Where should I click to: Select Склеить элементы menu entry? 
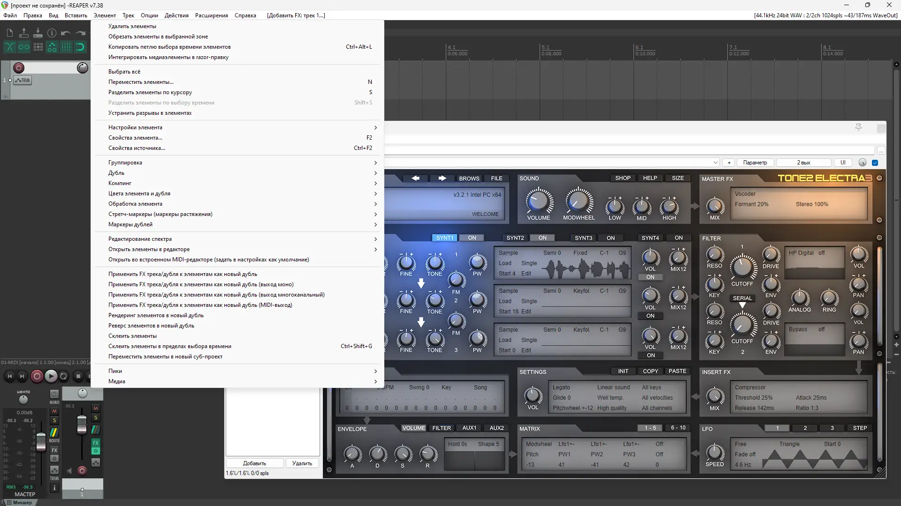pyautogui.click(x=133, y=336)
